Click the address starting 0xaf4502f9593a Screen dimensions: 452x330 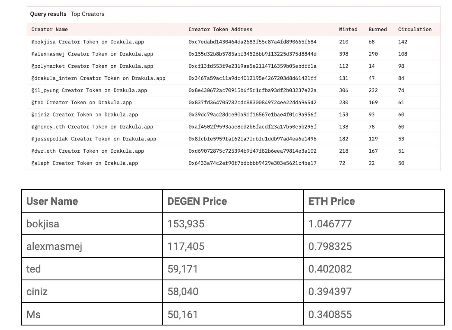[x=253, y=126]
